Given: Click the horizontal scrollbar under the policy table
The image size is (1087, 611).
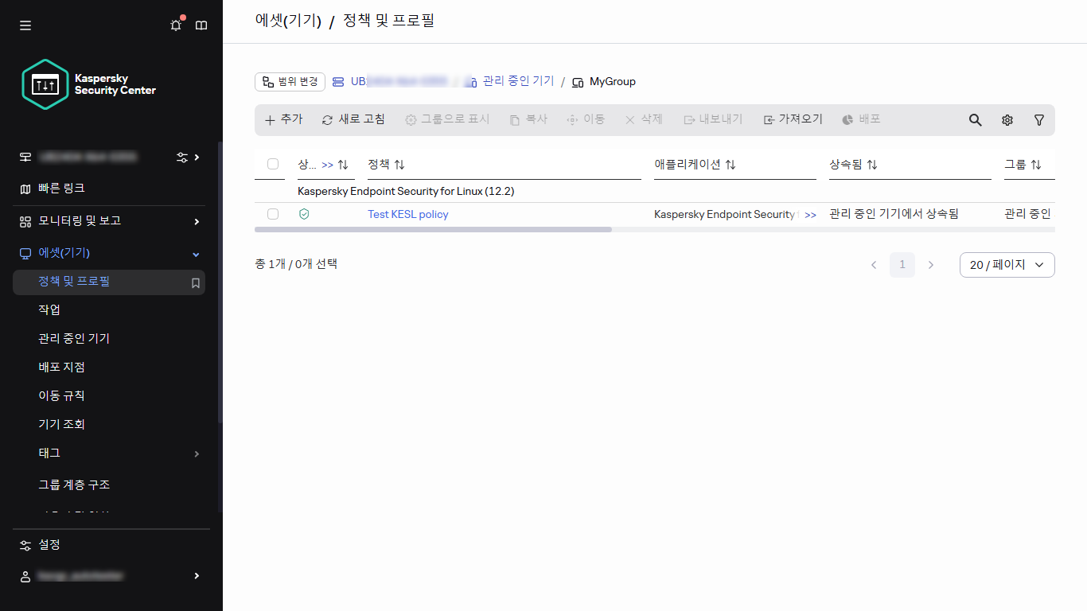Looking at the screenshot, I should 434,229.
